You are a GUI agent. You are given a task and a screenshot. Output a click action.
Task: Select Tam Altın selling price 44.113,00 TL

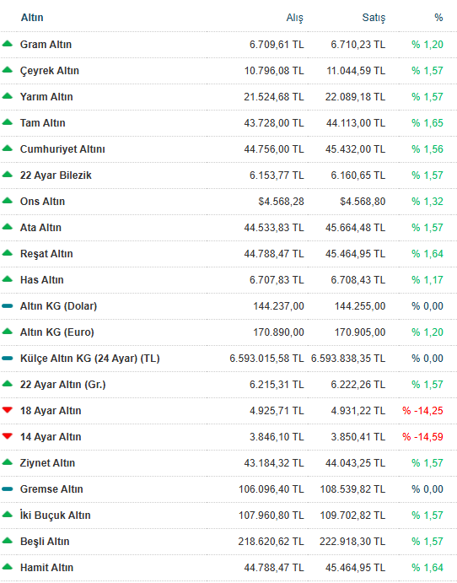356,123
